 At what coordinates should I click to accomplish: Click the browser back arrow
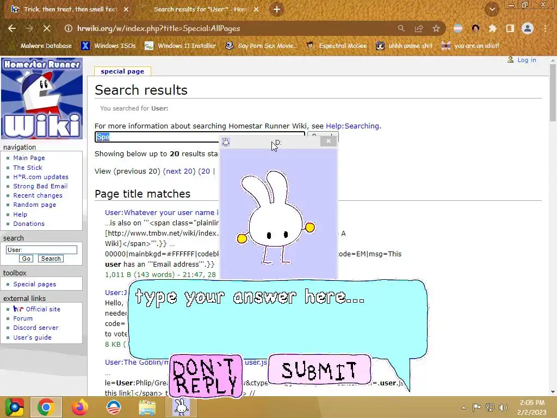(x=12, y=28)
